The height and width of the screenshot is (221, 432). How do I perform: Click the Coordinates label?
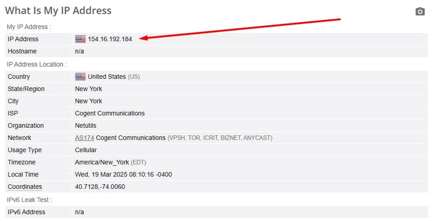(x=25, y=187)
